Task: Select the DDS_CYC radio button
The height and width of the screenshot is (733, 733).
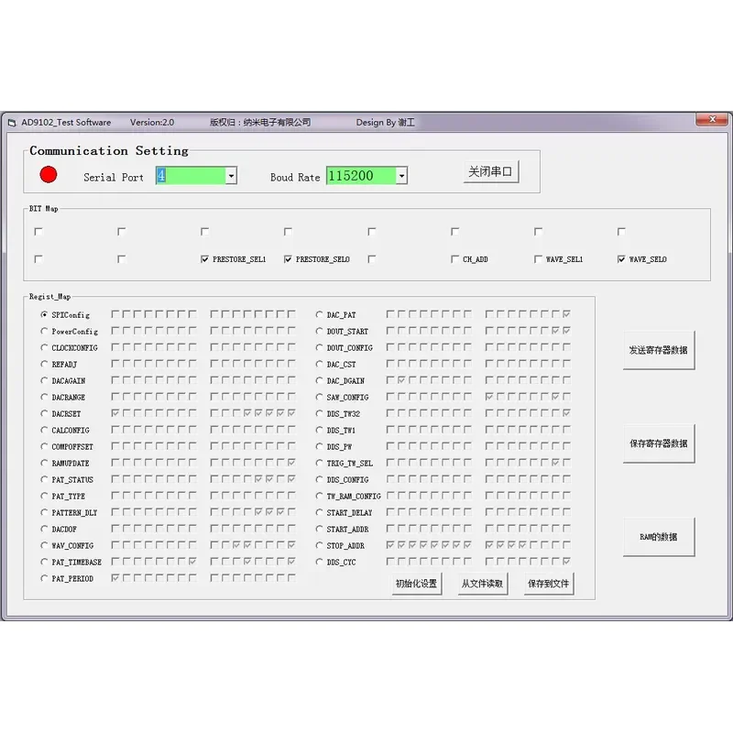Action: click(x=319, y=562)
